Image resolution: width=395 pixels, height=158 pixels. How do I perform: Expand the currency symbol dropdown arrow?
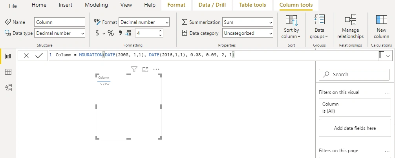tap(104, 34)
